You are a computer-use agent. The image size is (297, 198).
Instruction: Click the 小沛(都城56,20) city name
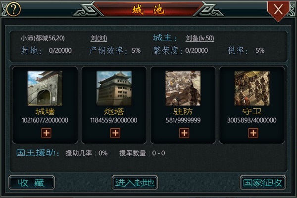coord(43,38)
